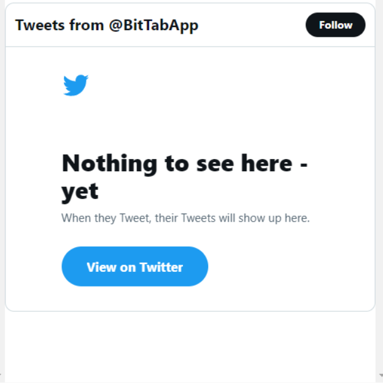Screen dimensions: 383x383
Task: Click the blue Twitter bird logo
Action: point(75,85)
